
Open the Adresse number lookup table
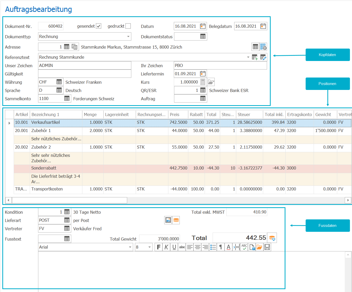point(67,47)
